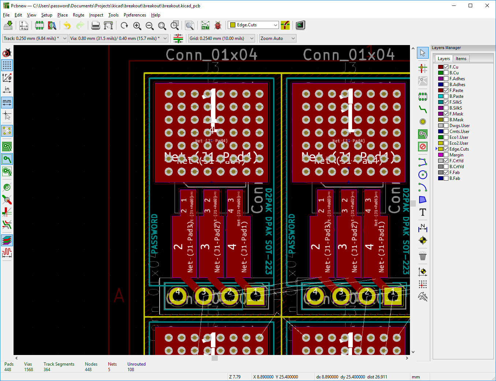
Task: Toggle B.Fab layer visibility checkbox
Action: click(x=446, y=178)
